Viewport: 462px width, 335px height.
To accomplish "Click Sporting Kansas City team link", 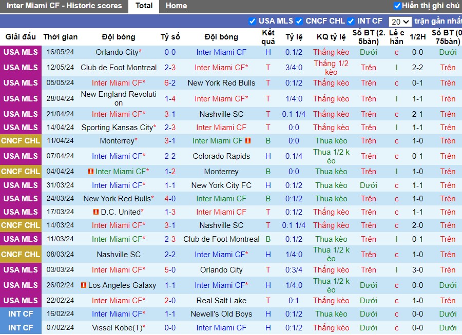I will click(x=117, y=128).
